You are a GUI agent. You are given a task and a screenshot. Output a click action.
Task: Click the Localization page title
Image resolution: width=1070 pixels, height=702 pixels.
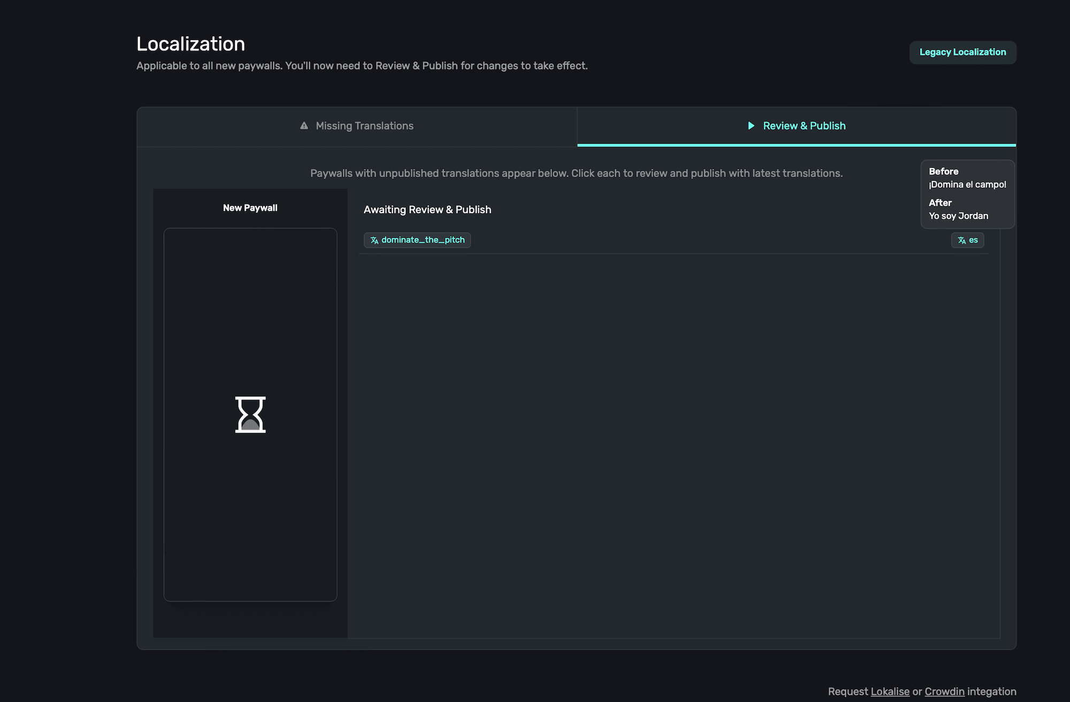pyautogui.click(x=190, y=44)
